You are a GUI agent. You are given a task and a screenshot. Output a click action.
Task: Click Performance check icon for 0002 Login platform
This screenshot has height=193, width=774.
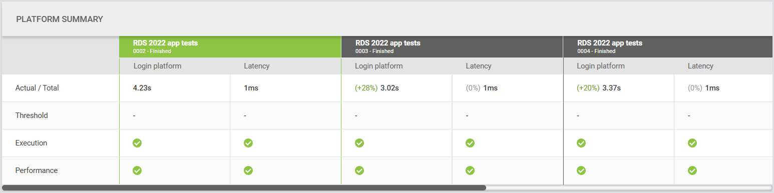point(137,170)
